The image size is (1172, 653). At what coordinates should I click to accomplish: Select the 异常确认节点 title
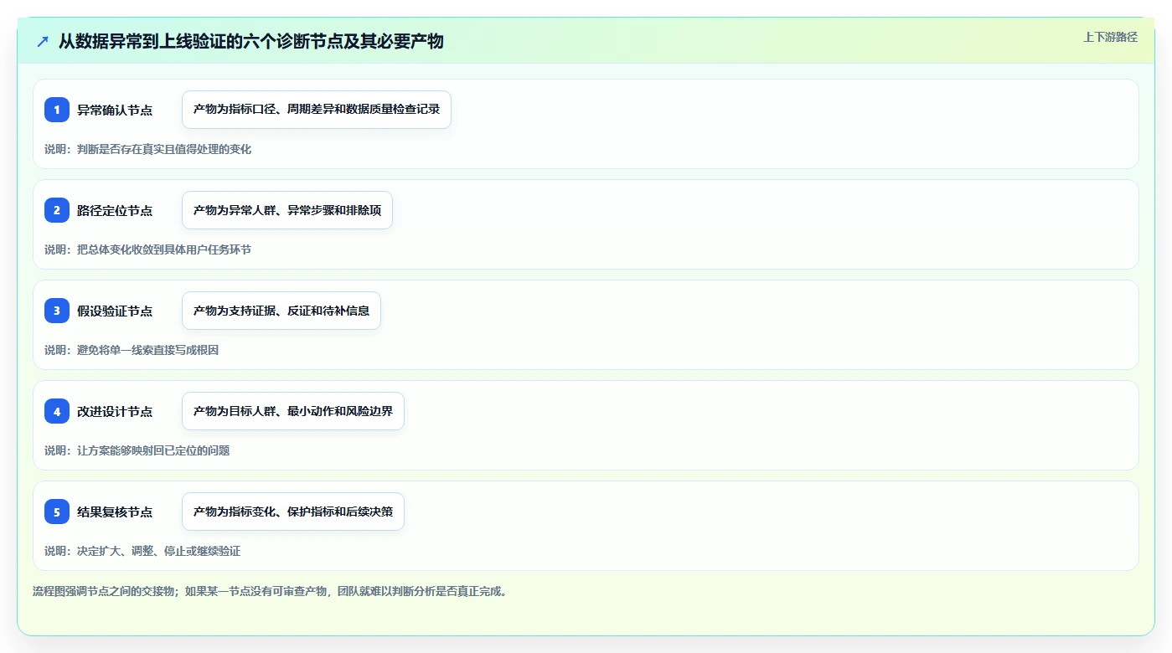(x=115, y=110)
